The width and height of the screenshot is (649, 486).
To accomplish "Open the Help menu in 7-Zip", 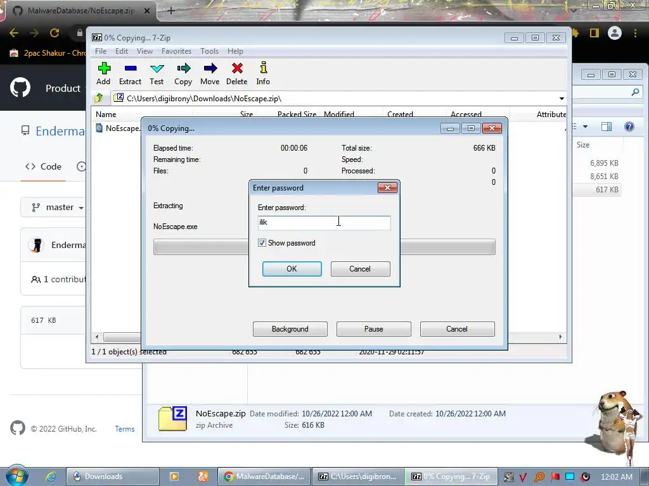I will point(236,51).
